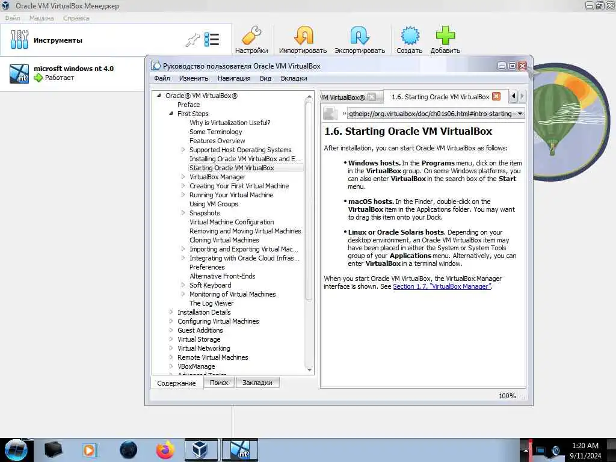This screenshot has height=462, width=616.
Task: Click the Создать new machine icon
Action: click(x=409, y=35)
